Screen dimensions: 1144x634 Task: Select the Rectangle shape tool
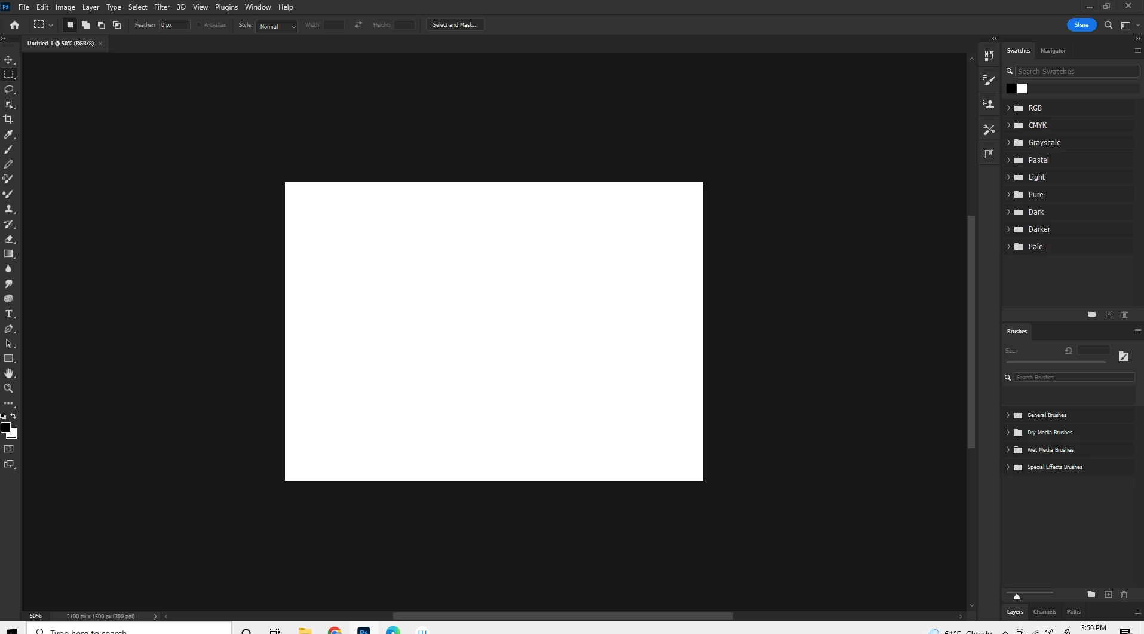[8, 359]
